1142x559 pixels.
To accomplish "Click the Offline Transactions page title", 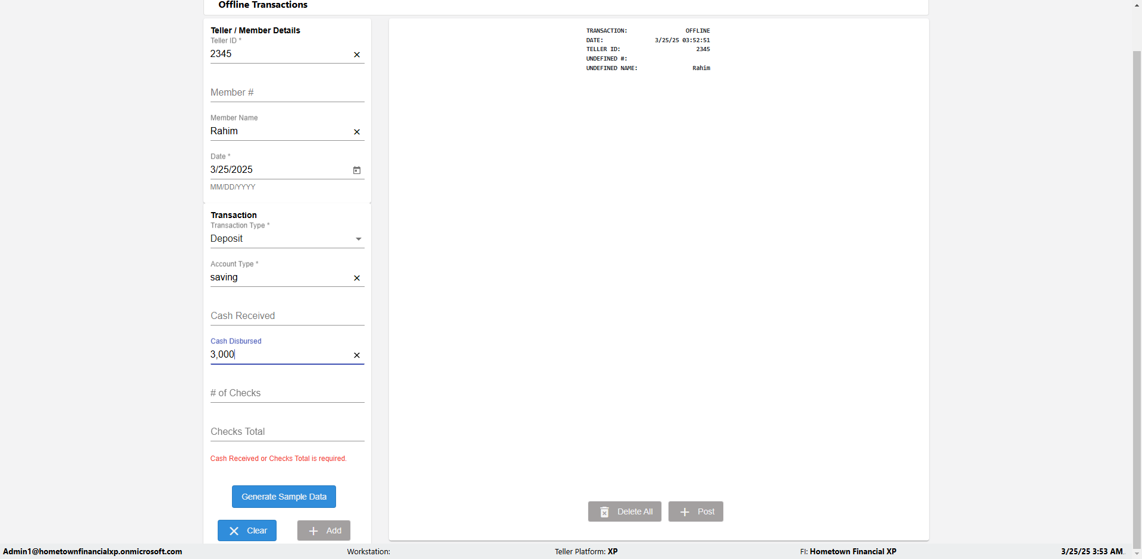I will (x=263, y=5).
